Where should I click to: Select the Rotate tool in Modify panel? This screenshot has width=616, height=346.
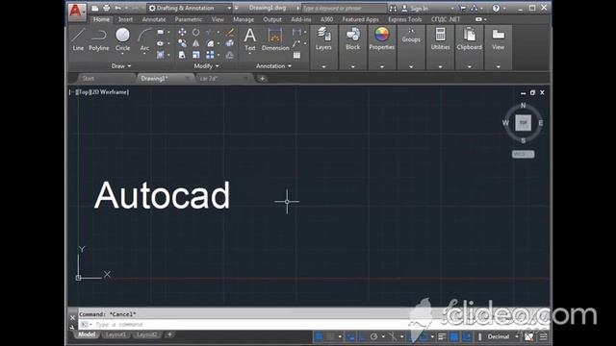coord(196,32)
